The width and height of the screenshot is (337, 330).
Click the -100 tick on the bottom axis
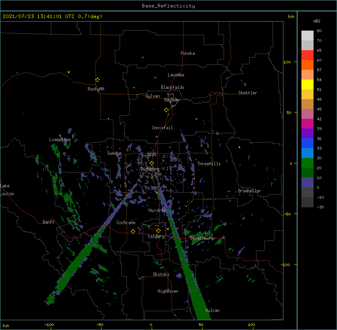click(49, 325)
